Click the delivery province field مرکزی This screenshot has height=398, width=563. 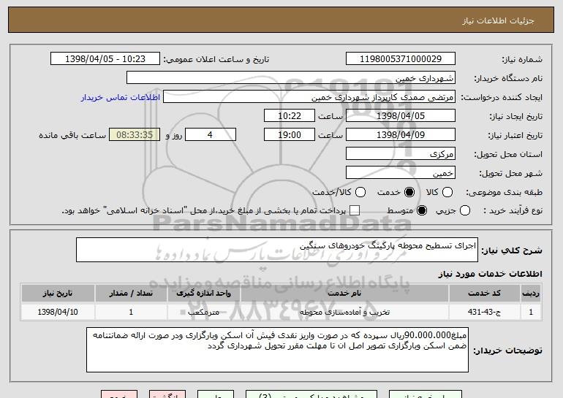pyautogui.click(x=401, y=154)
